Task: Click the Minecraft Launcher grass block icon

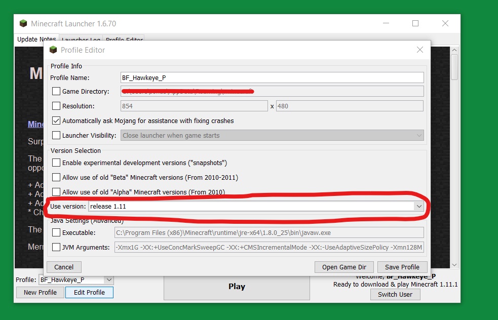Action: [x=23, y=23]
